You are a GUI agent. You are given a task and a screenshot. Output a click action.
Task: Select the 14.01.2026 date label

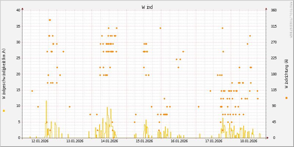point(109,141)
